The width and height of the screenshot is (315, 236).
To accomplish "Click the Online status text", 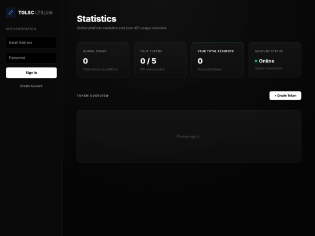I will pyautogui.click(x=267, y=61).
